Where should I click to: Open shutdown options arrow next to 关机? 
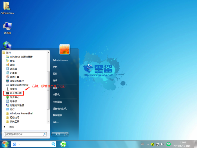pyautogui.click(x=66, y=134)
